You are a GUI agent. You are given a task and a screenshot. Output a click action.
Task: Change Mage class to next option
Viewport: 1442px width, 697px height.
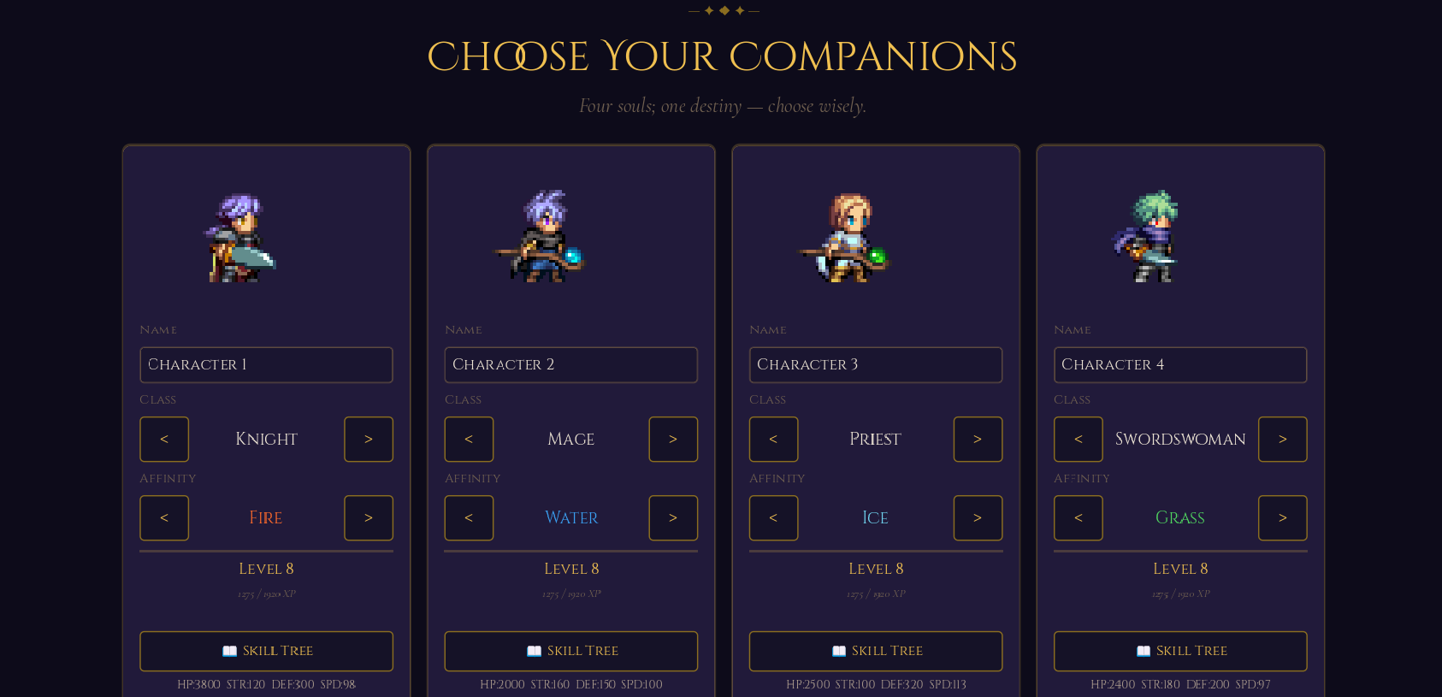click(x=673, y=439)
